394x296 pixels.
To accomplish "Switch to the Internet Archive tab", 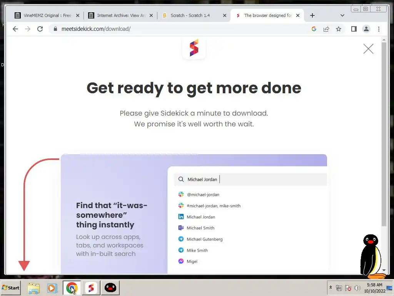I will click(x=120, y=15).
